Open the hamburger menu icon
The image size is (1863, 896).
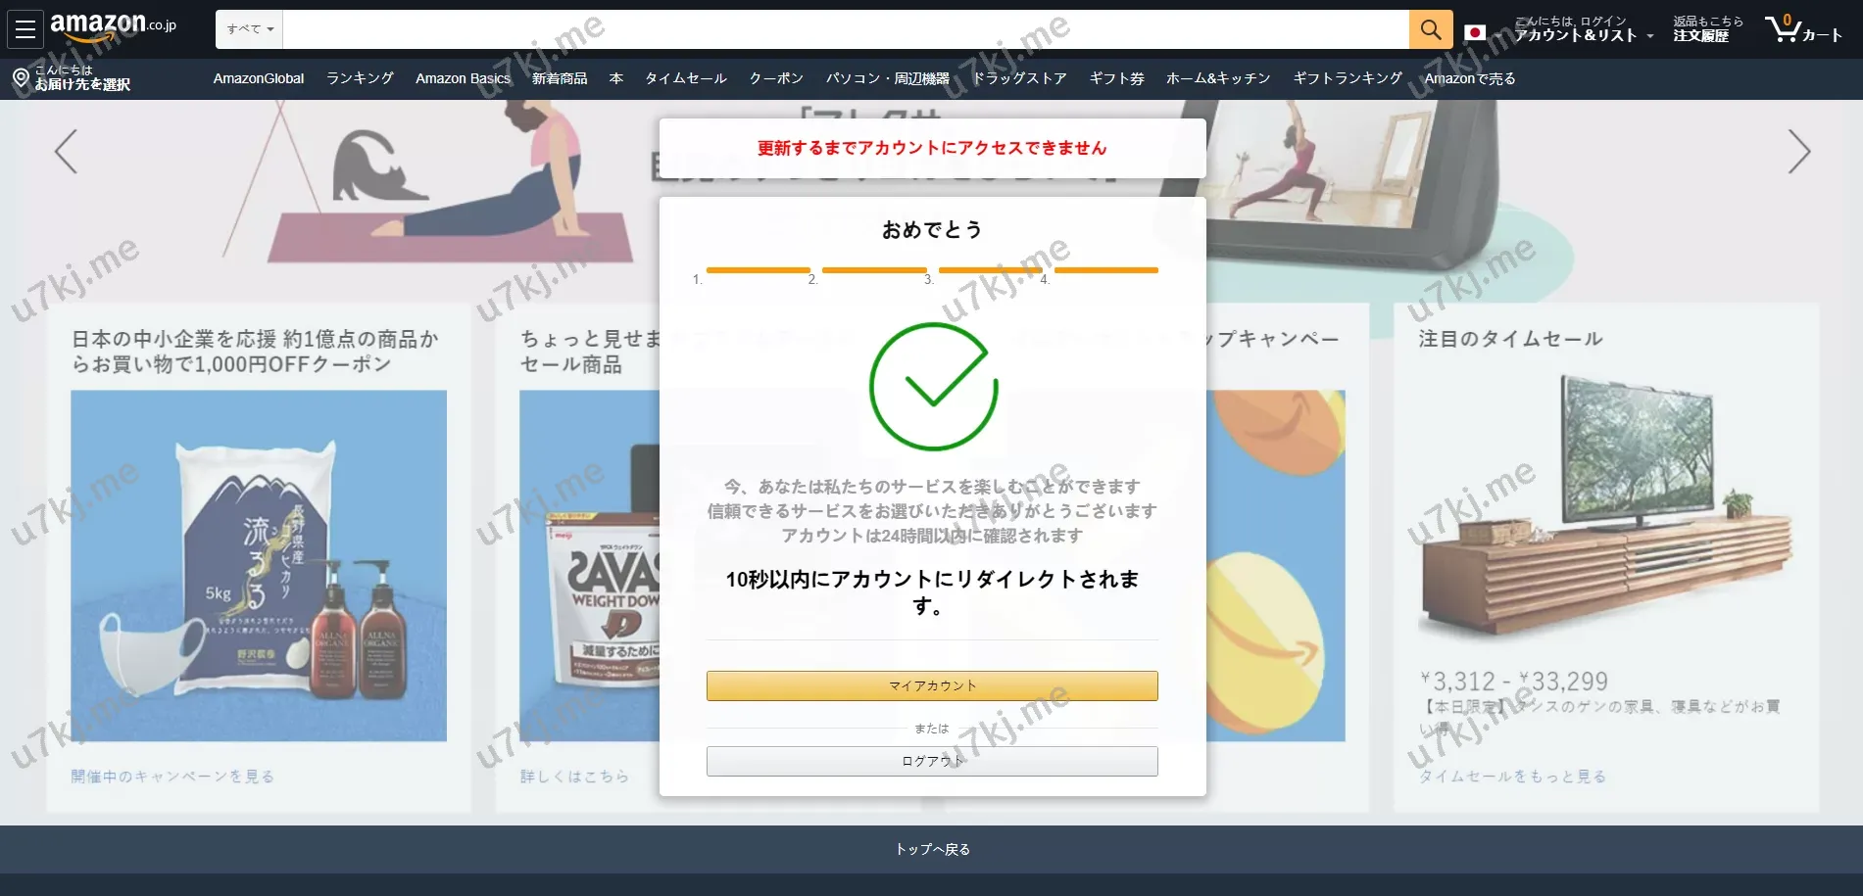pos(25,29)
